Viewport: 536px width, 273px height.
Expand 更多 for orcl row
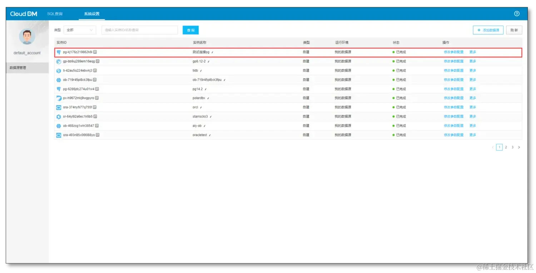click(x=472, y=107)
